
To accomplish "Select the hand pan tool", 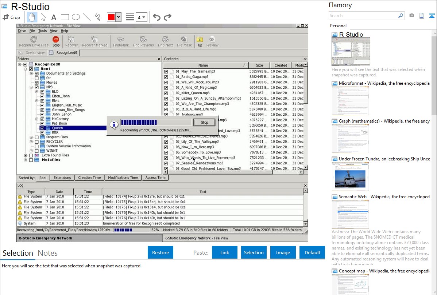I will 31,17.
